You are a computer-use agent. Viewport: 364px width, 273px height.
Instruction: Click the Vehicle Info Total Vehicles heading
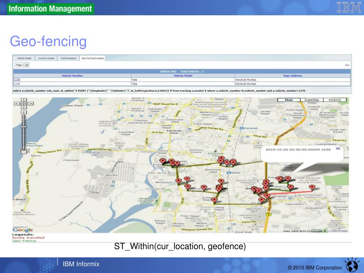click(x=182, y=71)
